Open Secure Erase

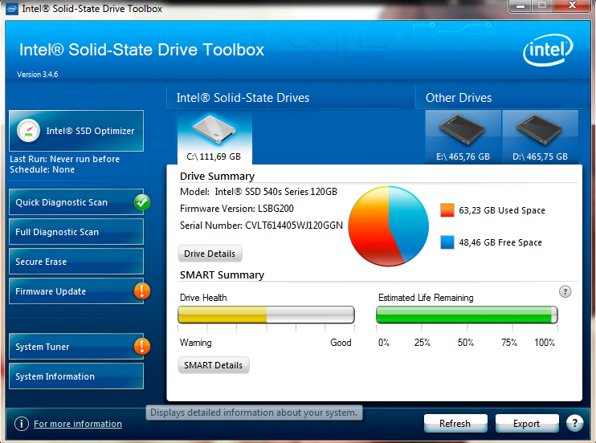pyautogui.click(x=76, y=262)
